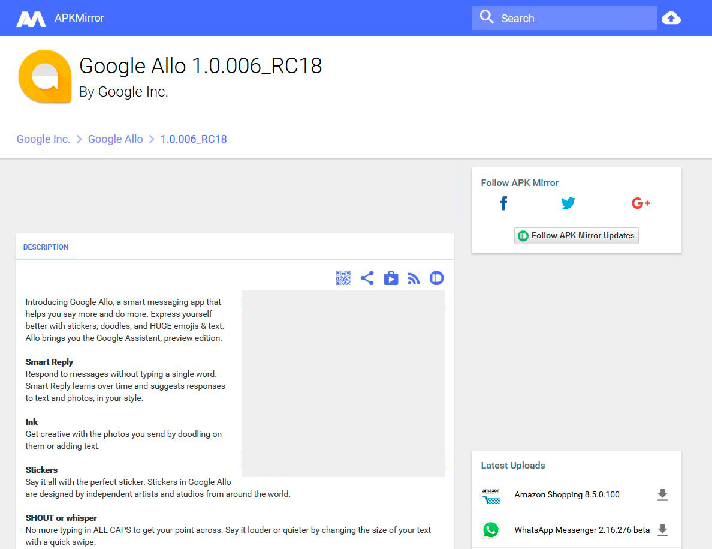Open Amazon Shopping 8.5.0.100 upload
712x549 pixels.
(x=567, y=494)
